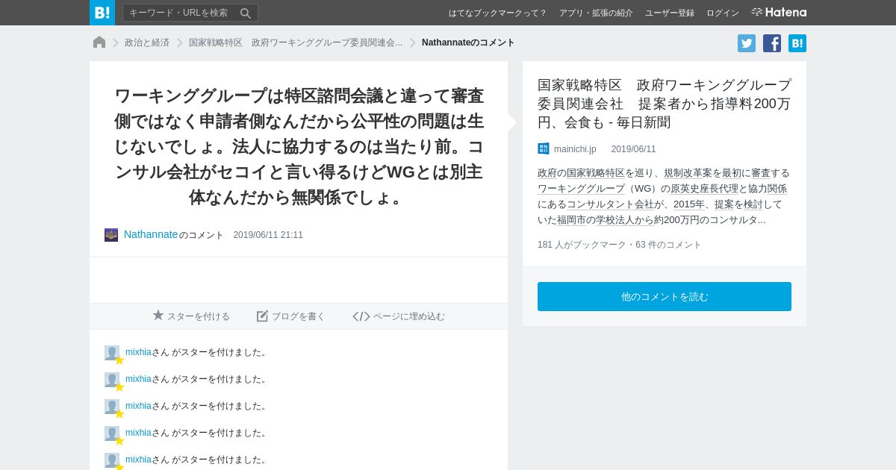896x470 pixels.
Task: Click ブログを書く button
Action: 290,316
